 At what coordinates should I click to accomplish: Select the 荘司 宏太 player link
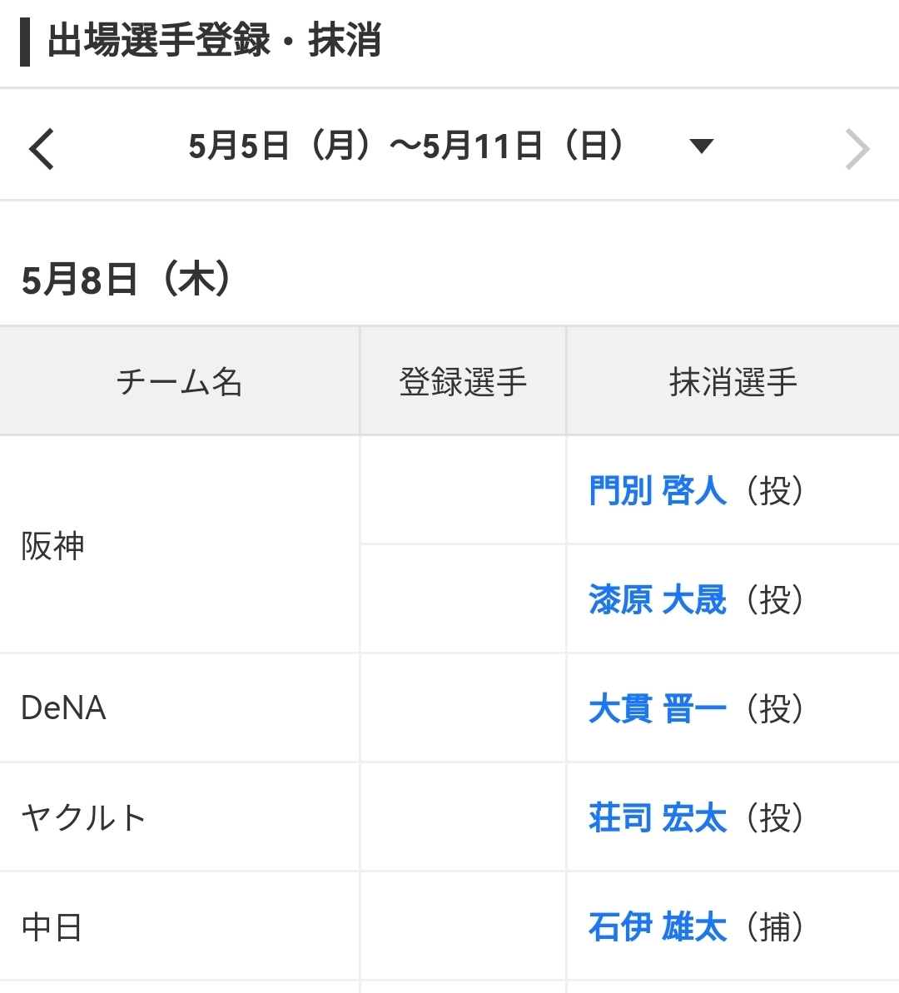click(657, 817)
